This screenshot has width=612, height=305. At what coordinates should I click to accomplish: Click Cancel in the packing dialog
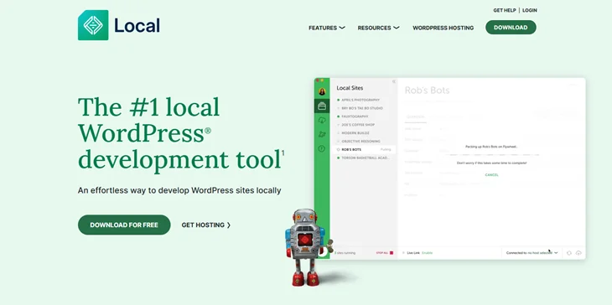pos(491,175)
